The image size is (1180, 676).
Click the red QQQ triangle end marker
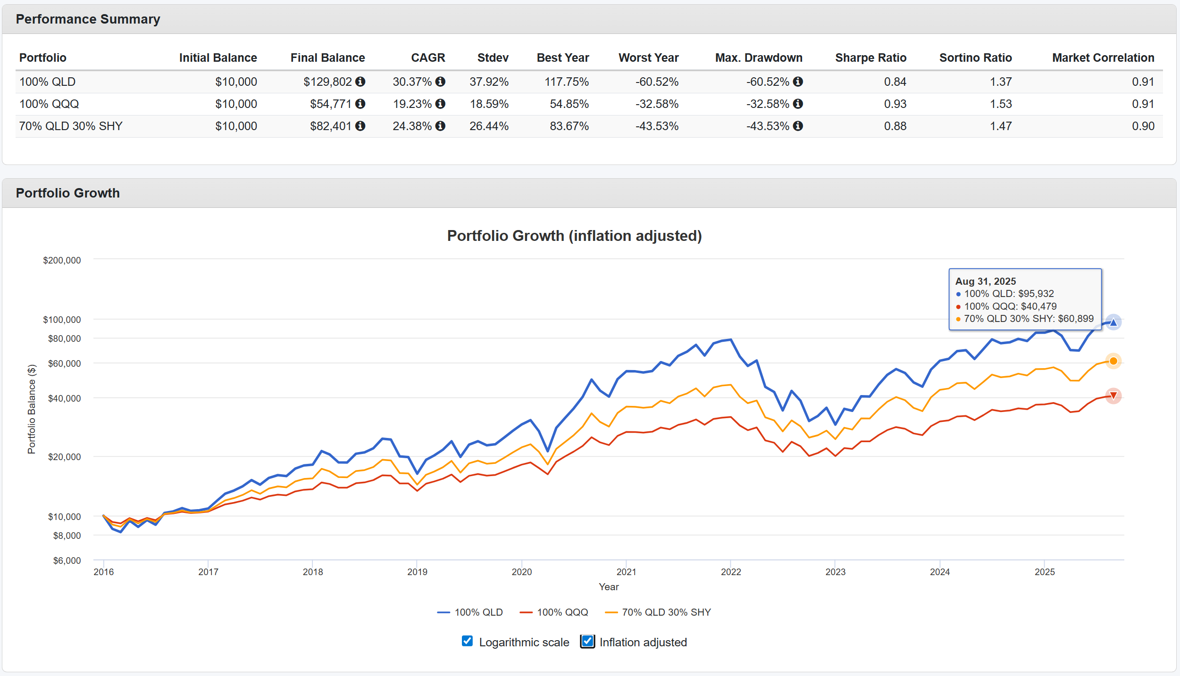click(1113, 396)
